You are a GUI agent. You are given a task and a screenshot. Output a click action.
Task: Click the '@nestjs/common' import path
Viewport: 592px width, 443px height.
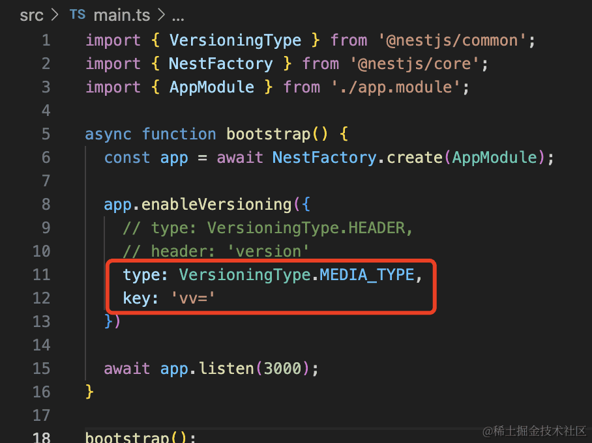pyautogui.click(x=454, y=40)
